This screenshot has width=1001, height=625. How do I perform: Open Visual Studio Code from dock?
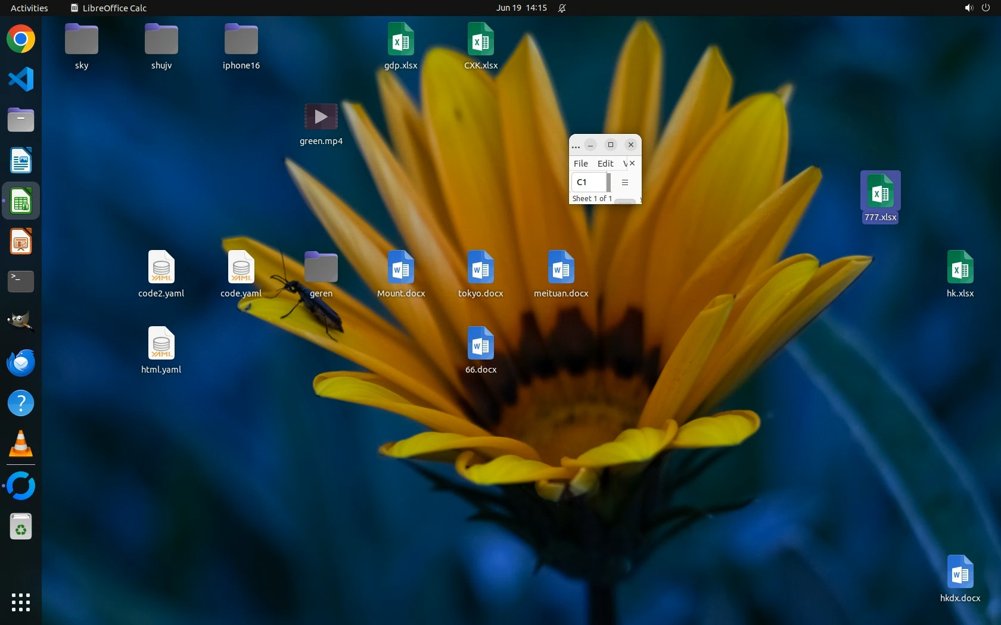pos(21,80)
